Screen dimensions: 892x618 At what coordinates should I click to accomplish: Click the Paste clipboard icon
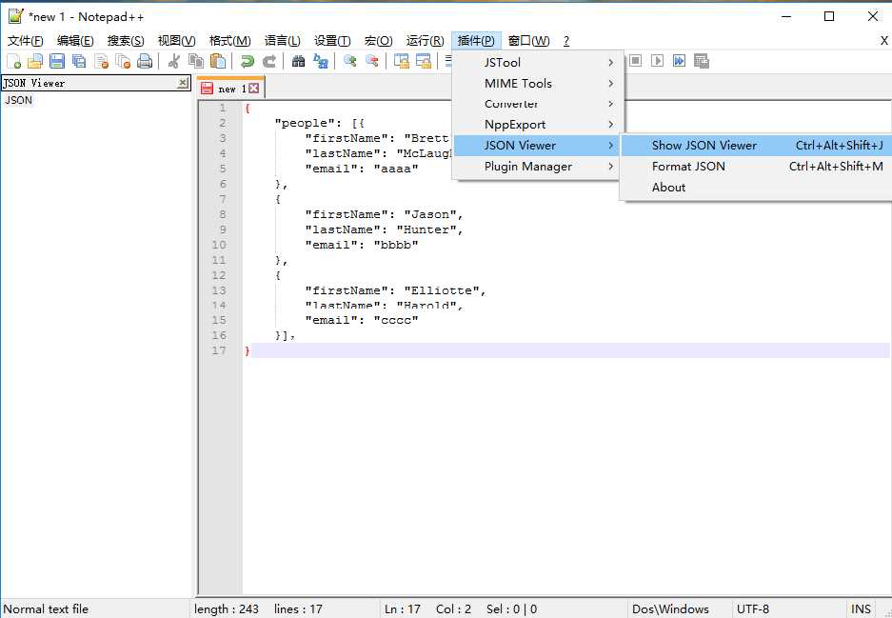pos(218,61)
